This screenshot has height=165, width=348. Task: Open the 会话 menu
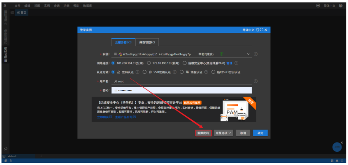click(x=57, y=6)
